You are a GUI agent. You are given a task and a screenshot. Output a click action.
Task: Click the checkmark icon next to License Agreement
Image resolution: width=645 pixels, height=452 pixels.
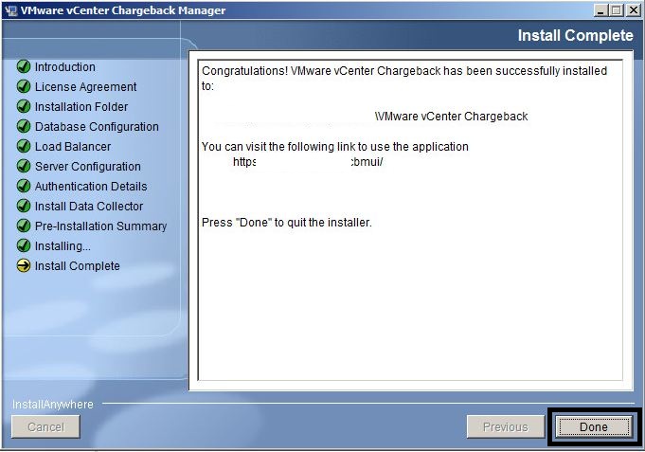pyautogui.click(x=24, y=87)
